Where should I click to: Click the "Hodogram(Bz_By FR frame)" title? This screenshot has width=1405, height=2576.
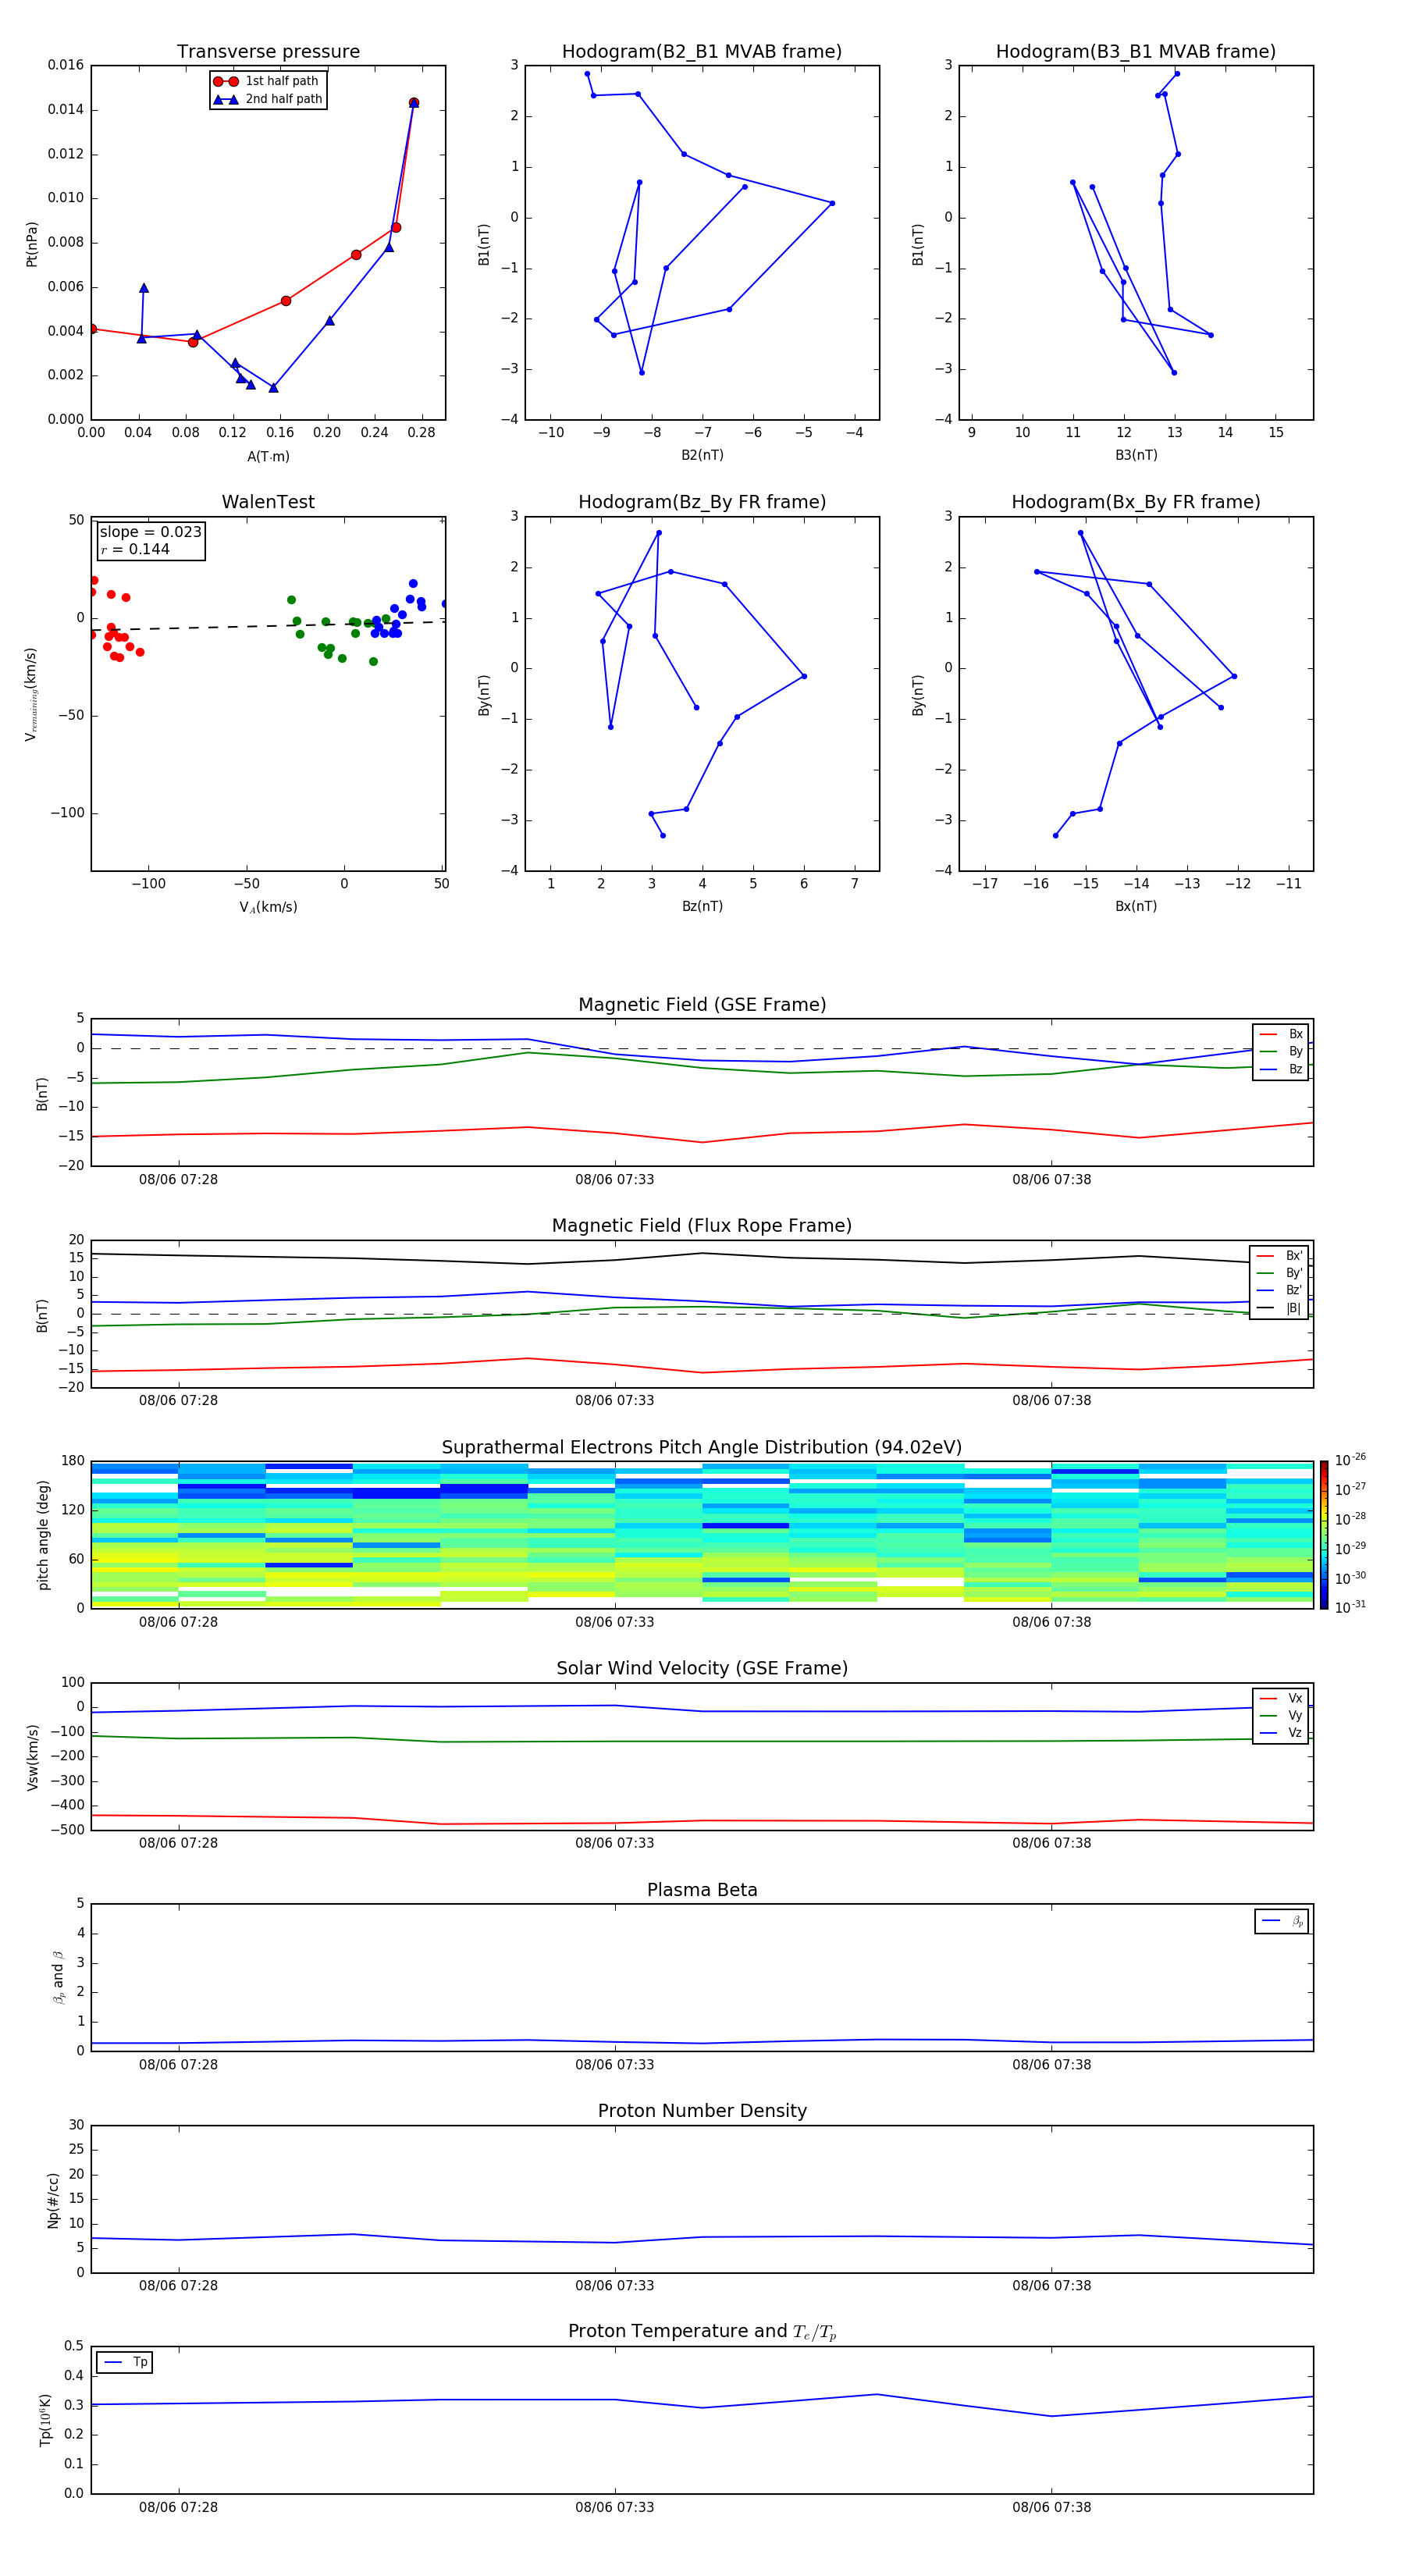(x=702, y=502)
